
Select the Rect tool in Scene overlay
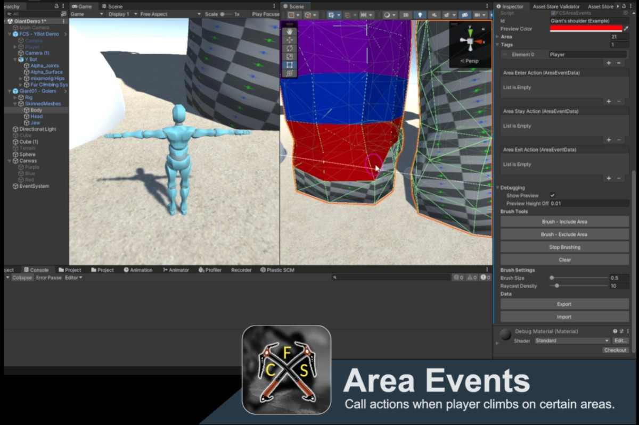tap(290, 65)
